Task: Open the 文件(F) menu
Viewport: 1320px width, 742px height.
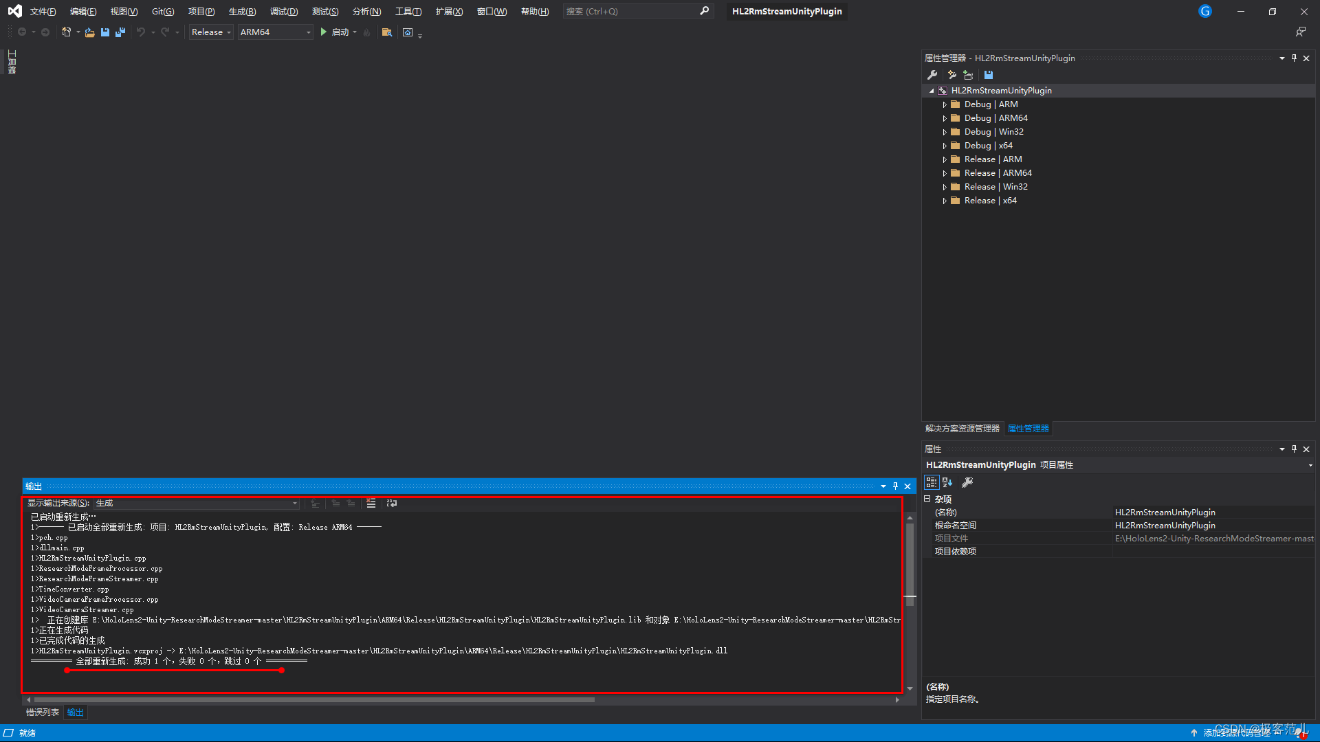Action: point(43,12)
